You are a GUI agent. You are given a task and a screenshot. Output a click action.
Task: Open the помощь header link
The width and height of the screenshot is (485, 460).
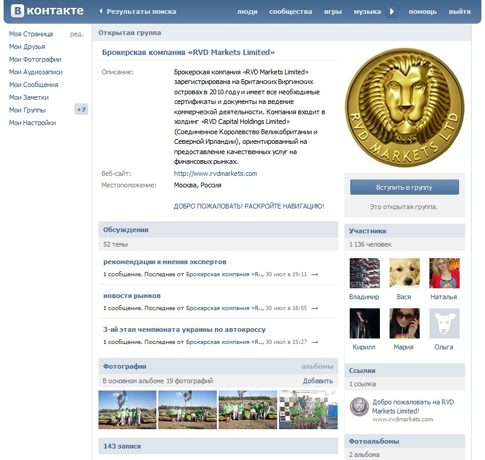pos(423,11)
